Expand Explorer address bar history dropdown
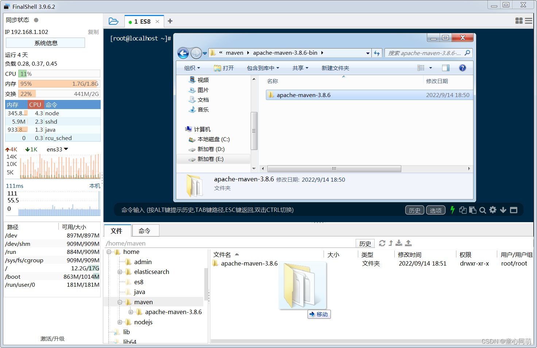Screen dimensions: 537x348 [x=368, y=53]
